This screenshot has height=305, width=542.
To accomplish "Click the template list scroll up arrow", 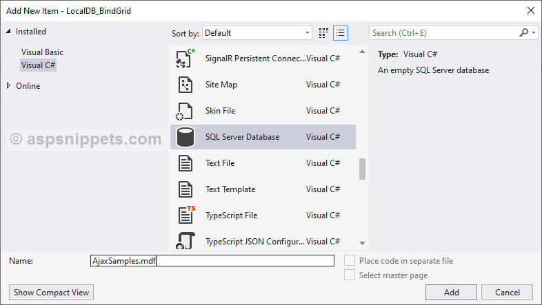I will (362, 52).
